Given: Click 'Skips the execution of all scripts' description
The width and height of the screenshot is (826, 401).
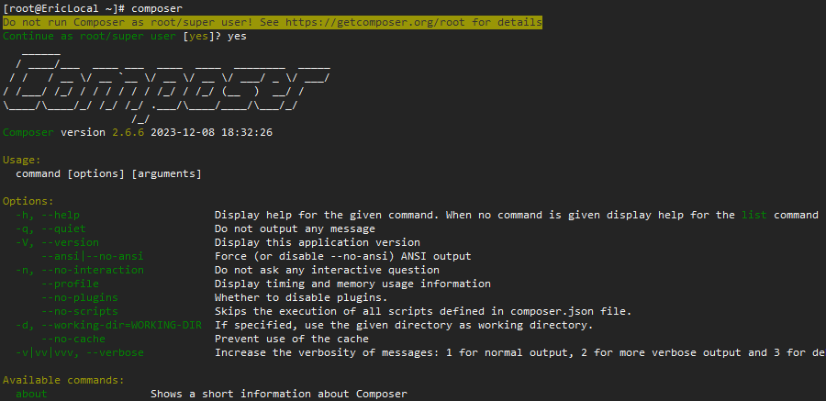Looking at the screenshot, I should point(423,311).
